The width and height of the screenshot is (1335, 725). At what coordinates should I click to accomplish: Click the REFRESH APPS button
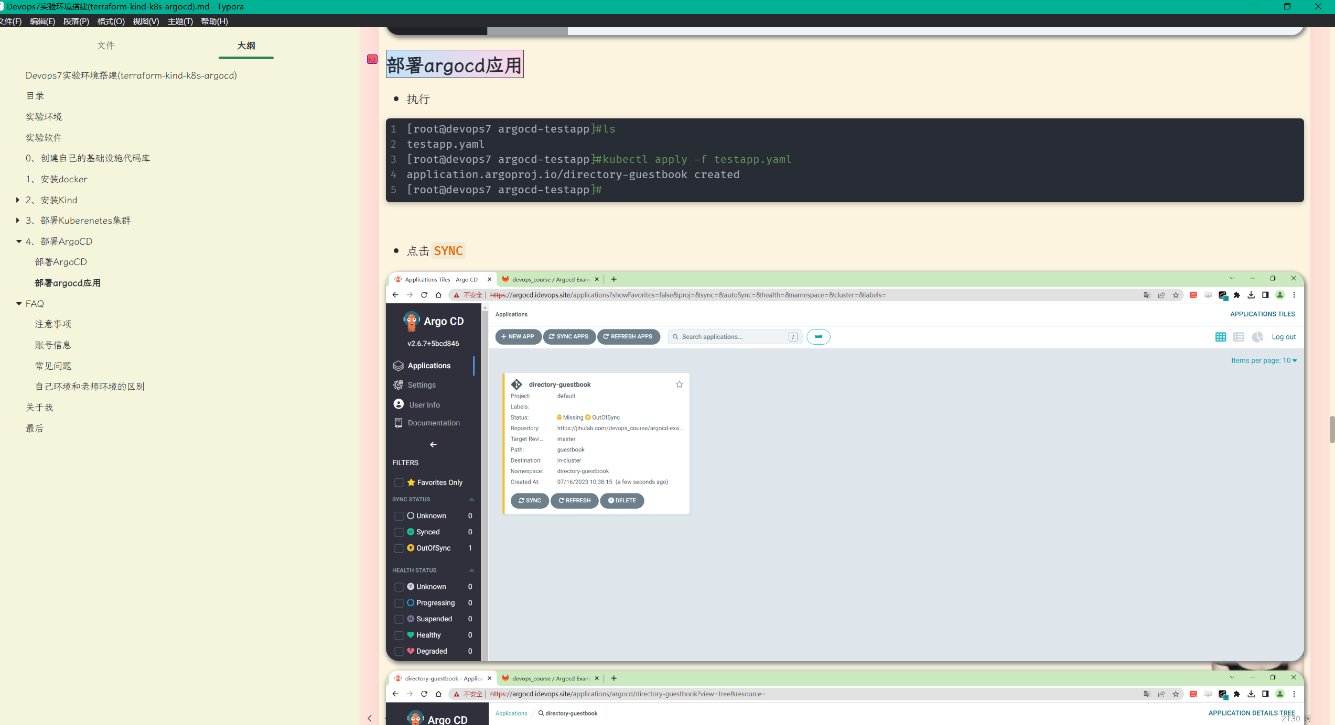[628, 337]
